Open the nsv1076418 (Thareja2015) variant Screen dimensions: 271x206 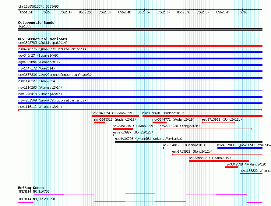pos(40,94)
